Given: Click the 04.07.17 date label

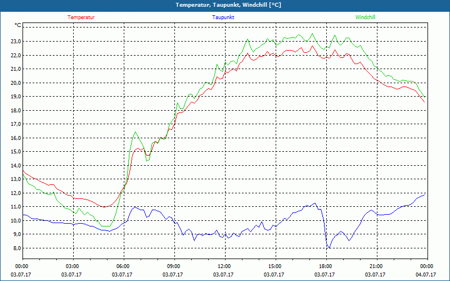Looking at the screenshot, I should pos(426,275).
